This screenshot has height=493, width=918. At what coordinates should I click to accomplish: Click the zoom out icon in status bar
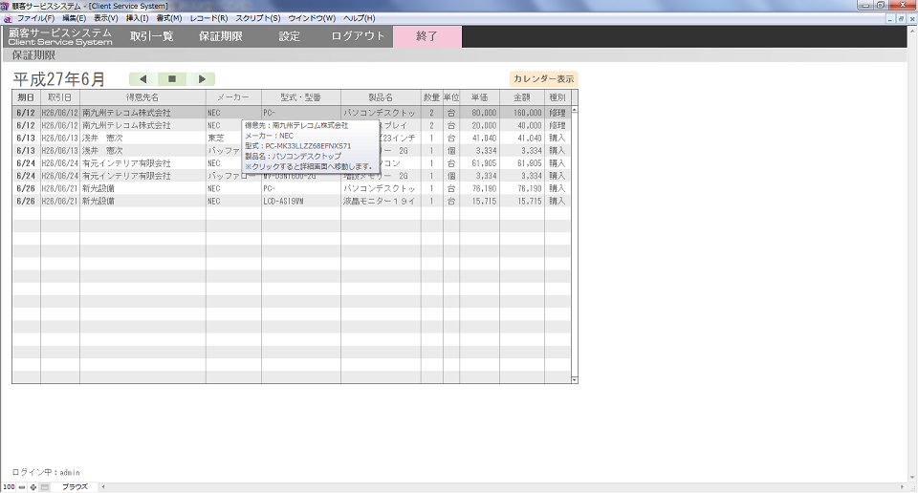point(22,487)
